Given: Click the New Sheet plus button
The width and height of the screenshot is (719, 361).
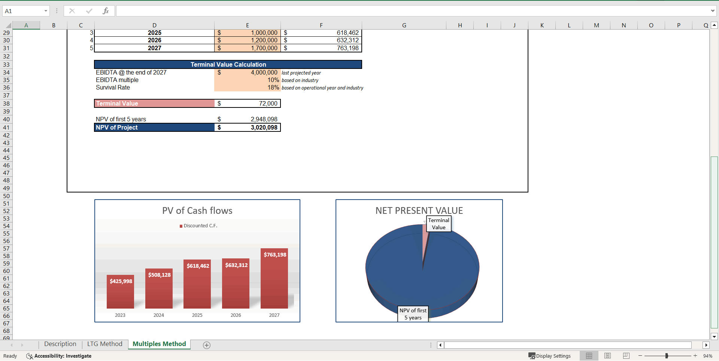Looking at the screenshot, I should coord(206,345).
